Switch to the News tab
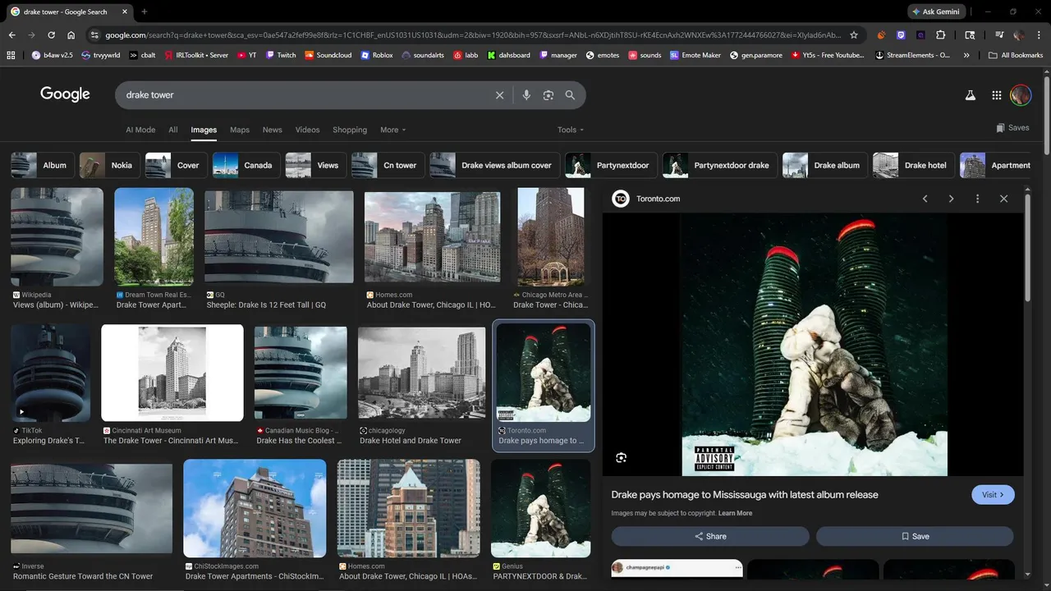This screenshot has height=591, width=1051. [x=273, y=130]
